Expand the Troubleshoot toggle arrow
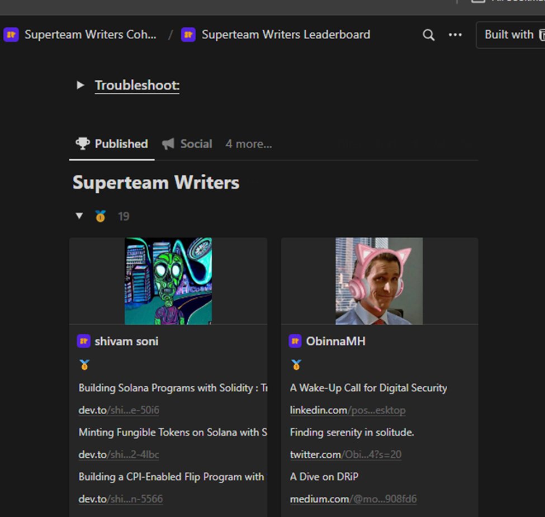The image size is (545, 517). (x=80, y=85)
